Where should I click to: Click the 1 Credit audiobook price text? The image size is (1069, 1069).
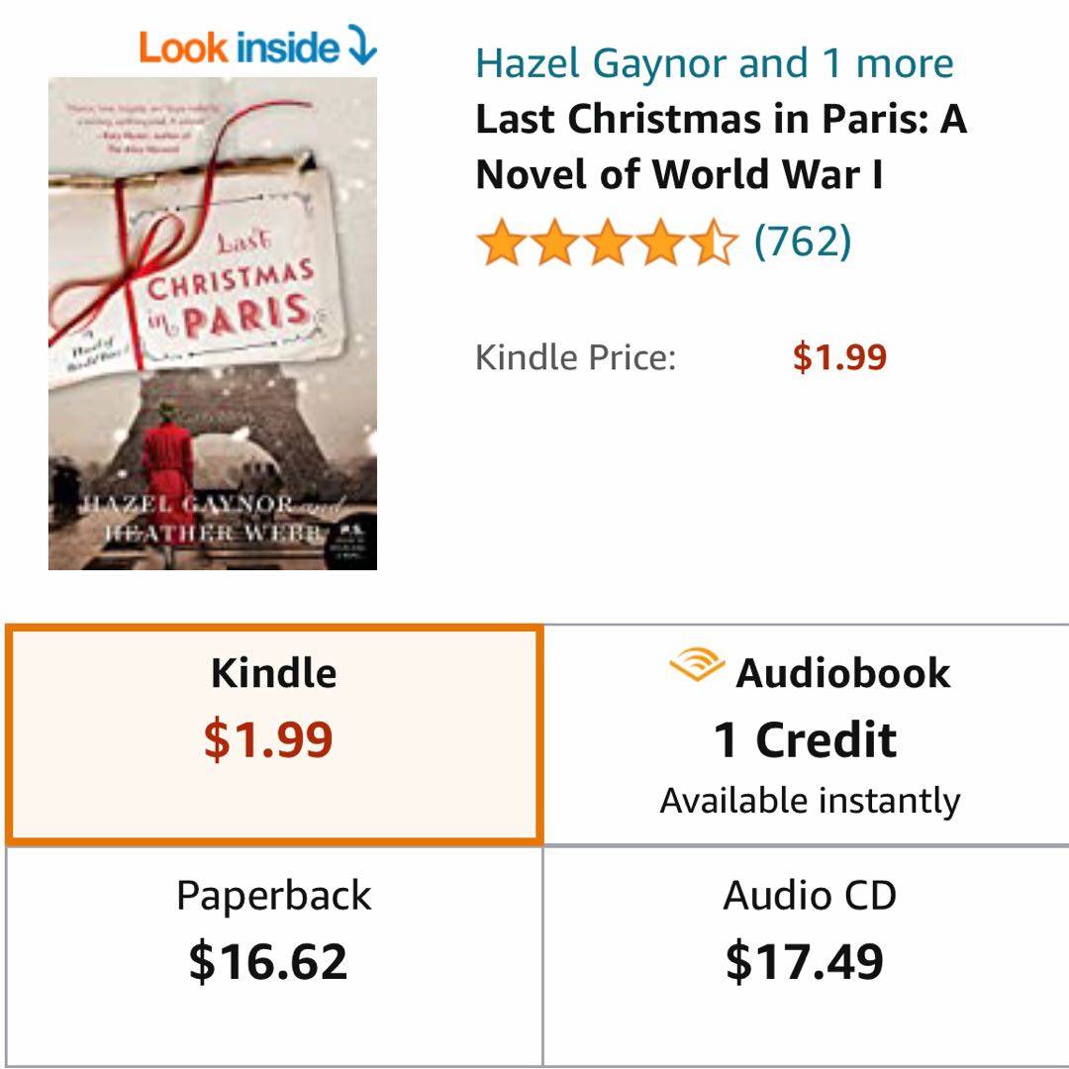805,739
